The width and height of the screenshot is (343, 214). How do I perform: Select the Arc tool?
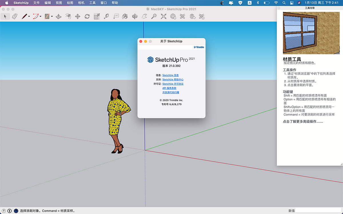pos(35,17)
